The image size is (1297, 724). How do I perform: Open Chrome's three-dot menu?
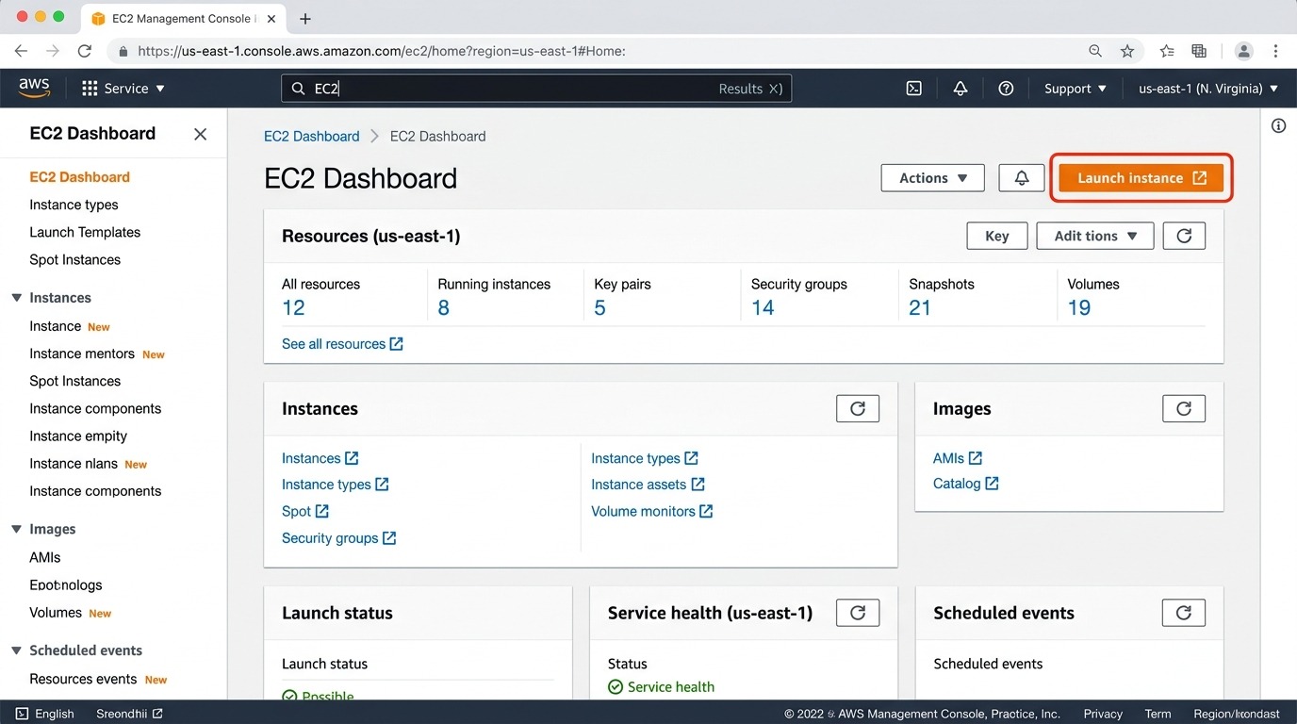coord(1275,51)
